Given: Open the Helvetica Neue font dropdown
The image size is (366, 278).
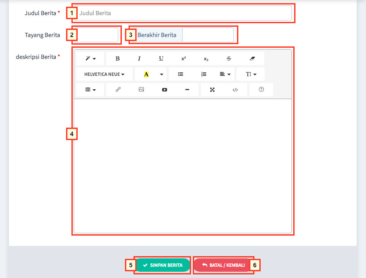Looking at the screenshot, I should [104, 74].
